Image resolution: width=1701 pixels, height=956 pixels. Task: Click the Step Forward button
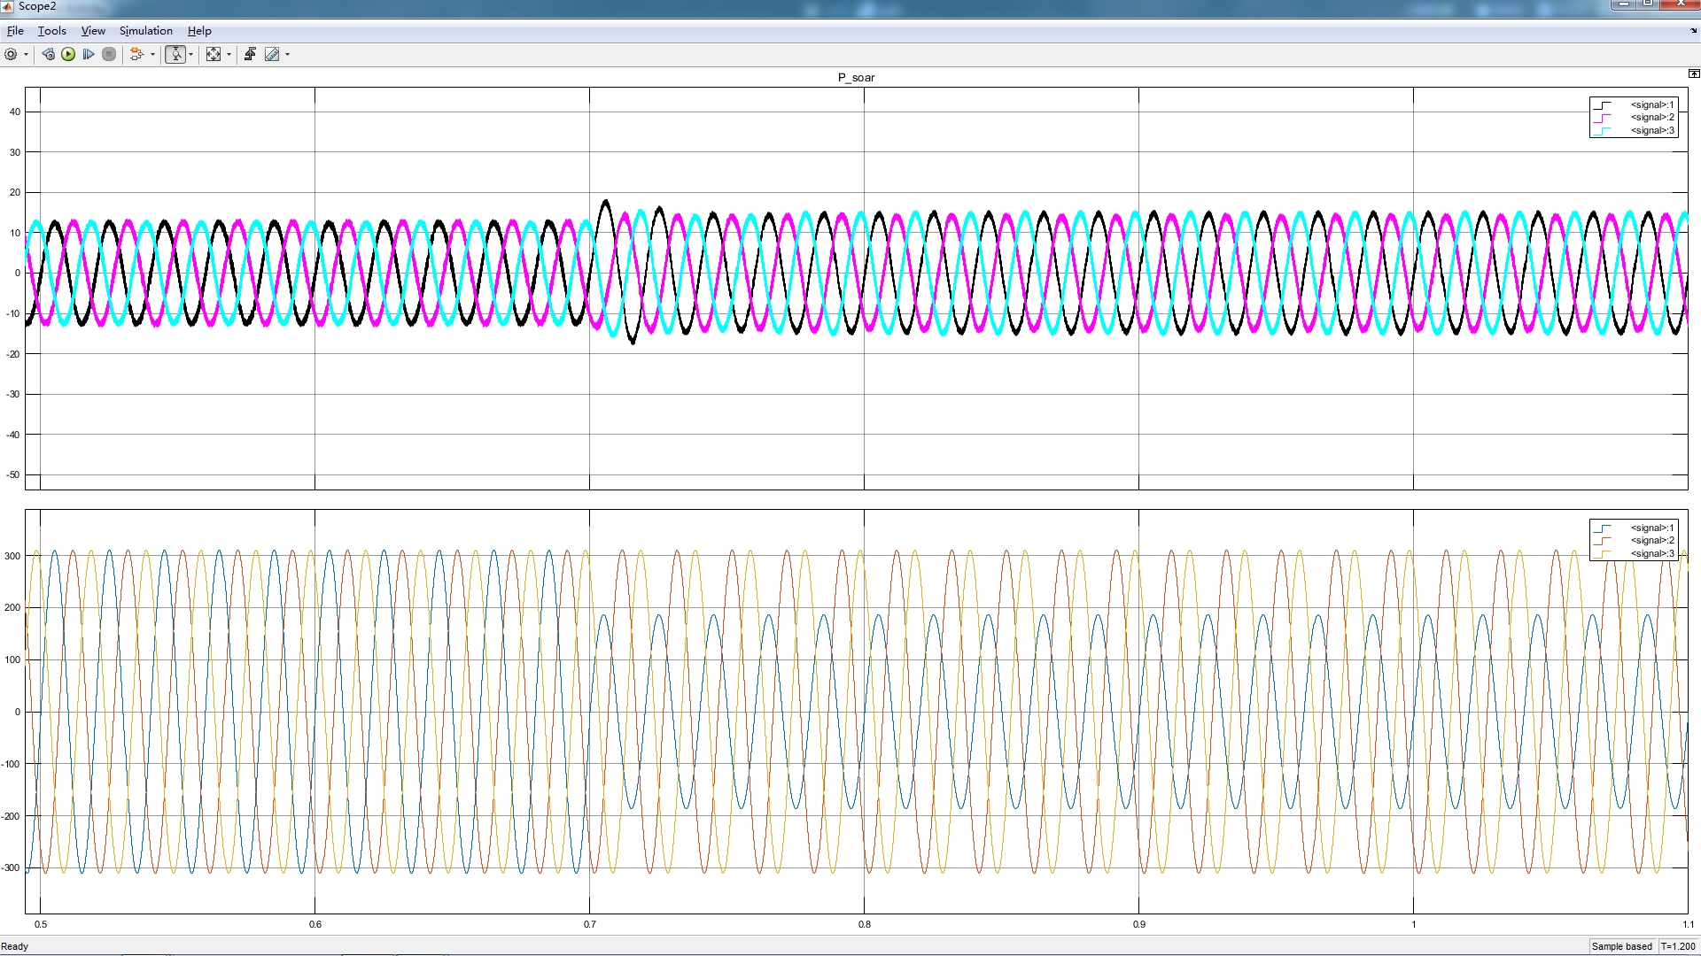click(89, 55)
